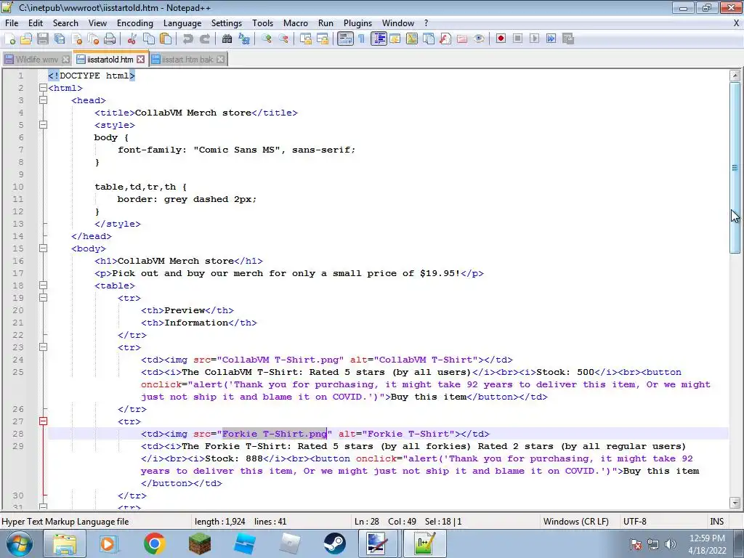Zoom in using magnifier plus icon

[267, 39]
